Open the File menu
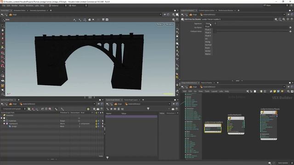Screen dimensions: 294x165 (x=4, y=5)
